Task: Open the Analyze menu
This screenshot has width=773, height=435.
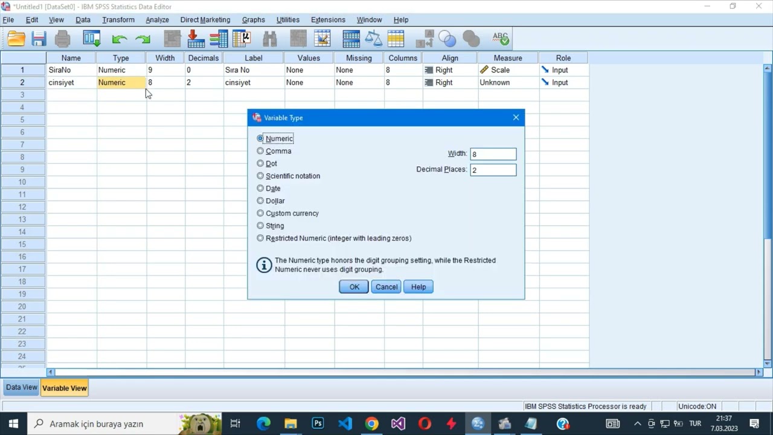Action: tap(157, 20)
